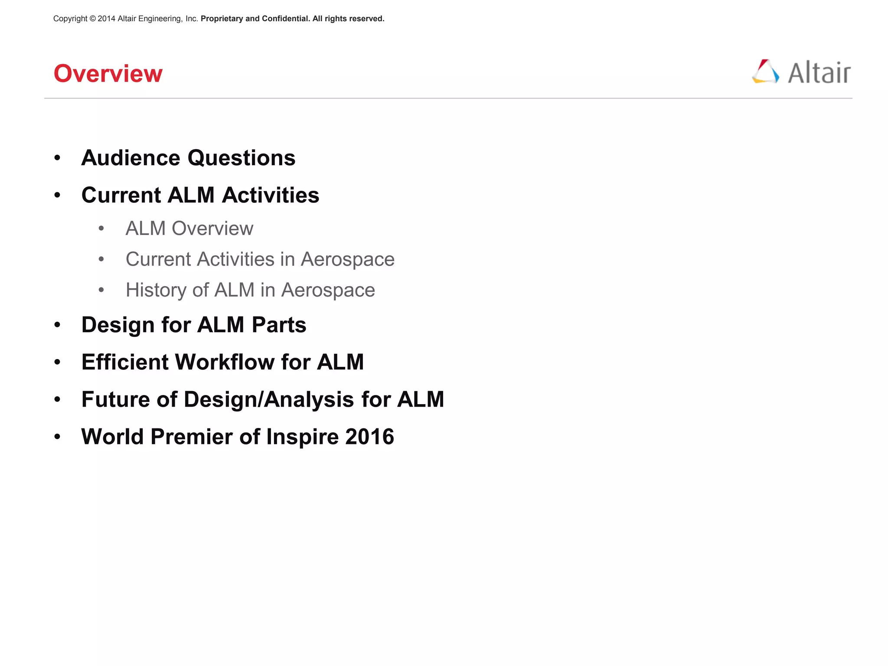
Task: Click Future of Design/Analysis for ALM
Action: pos(262,399)
